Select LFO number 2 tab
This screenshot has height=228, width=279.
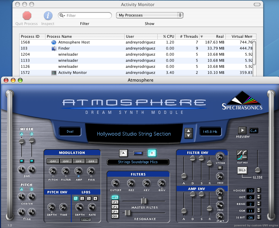[82, 198]
